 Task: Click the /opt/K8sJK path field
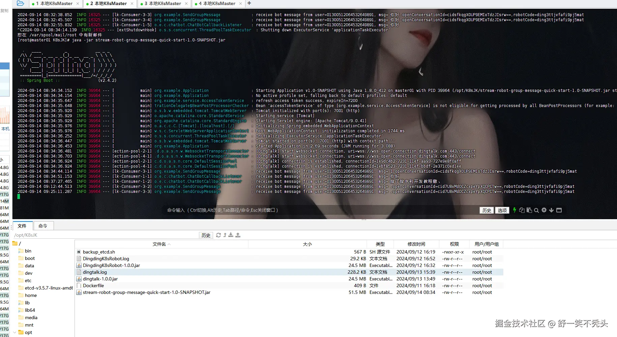click(x=106, y=235)
